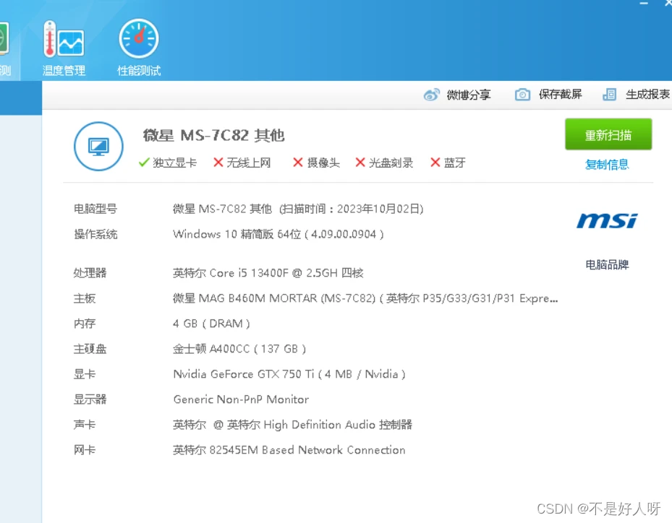Click the 电脑品牌 caption under MSI logo
Viewport: 672px width, 523px height.
(x=607, y=265)
